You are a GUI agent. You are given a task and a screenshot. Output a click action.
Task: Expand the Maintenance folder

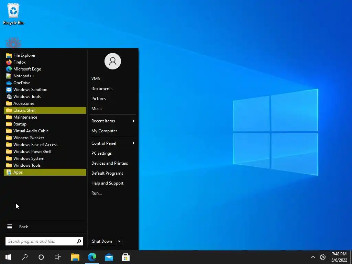(x=45, y=117)
